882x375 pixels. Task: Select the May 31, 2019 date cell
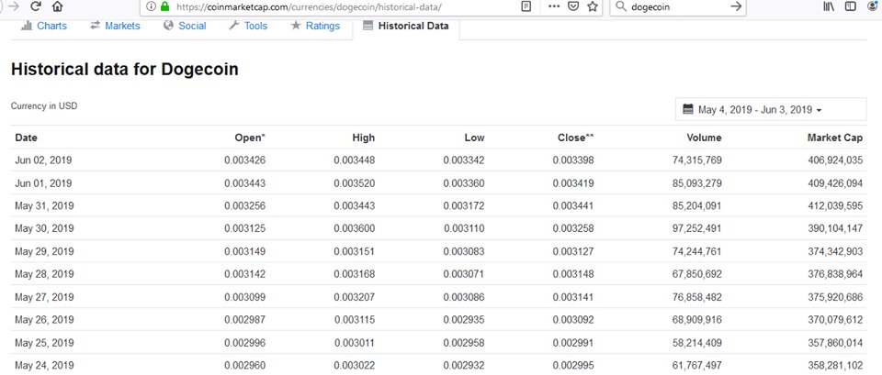click(44, 206)
